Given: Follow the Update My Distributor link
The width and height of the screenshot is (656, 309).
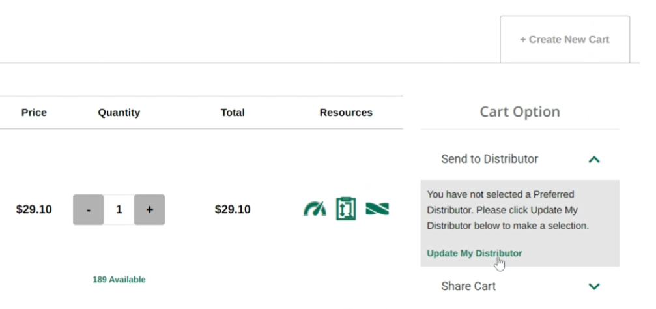Looking at the screenshot, I should point(474,253).
